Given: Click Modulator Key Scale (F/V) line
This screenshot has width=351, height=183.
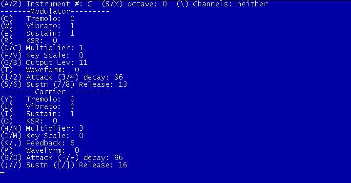Looking at the screenshot, I should [42, 55].
